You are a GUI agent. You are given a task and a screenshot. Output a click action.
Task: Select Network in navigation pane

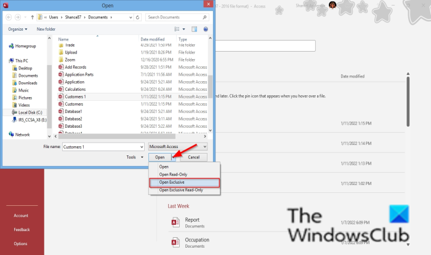[x=19, y=135]
